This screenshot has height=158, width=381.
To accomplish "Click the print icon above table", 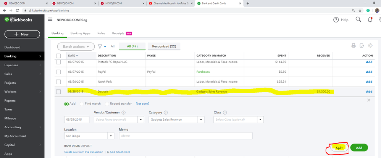I will coord(354,46).
